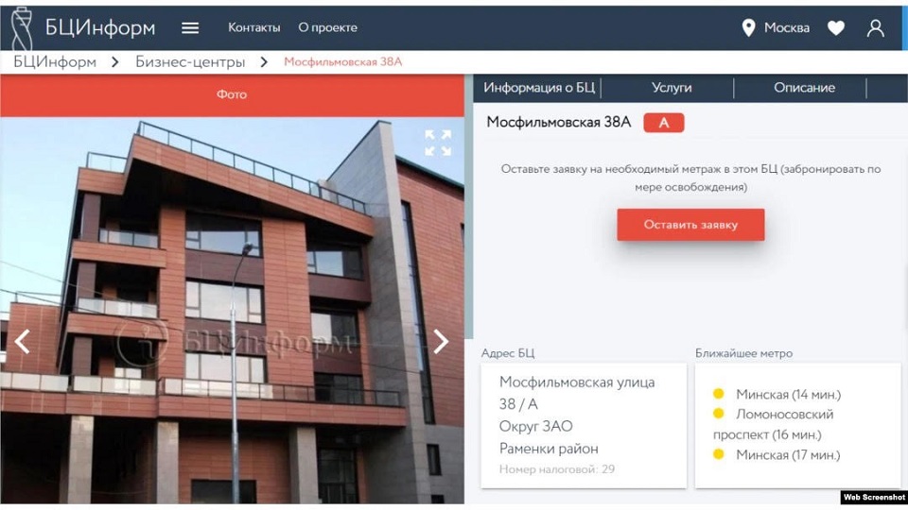The image size is (908, 510).
Task: Switch to the Услуги tab
Action: [x=672, y=88]
